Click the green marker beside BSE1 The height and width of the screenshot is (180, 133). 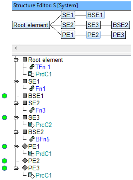pos(4,96)
